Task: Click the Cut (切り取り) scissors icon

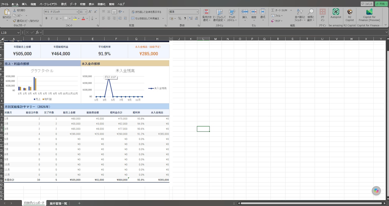Action: [14, 11]
